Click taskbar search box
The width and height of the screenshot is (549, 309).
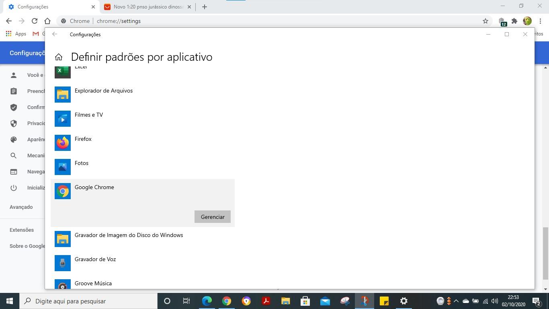(88, 301)
